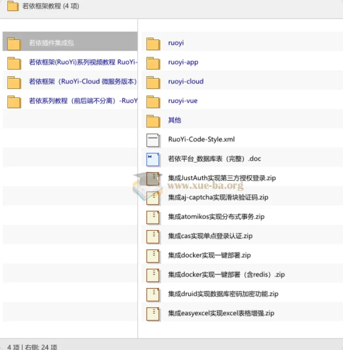Select 集成docker实现一键部署.zip file name
Screen dimensions: 343x350
point(209,255)
